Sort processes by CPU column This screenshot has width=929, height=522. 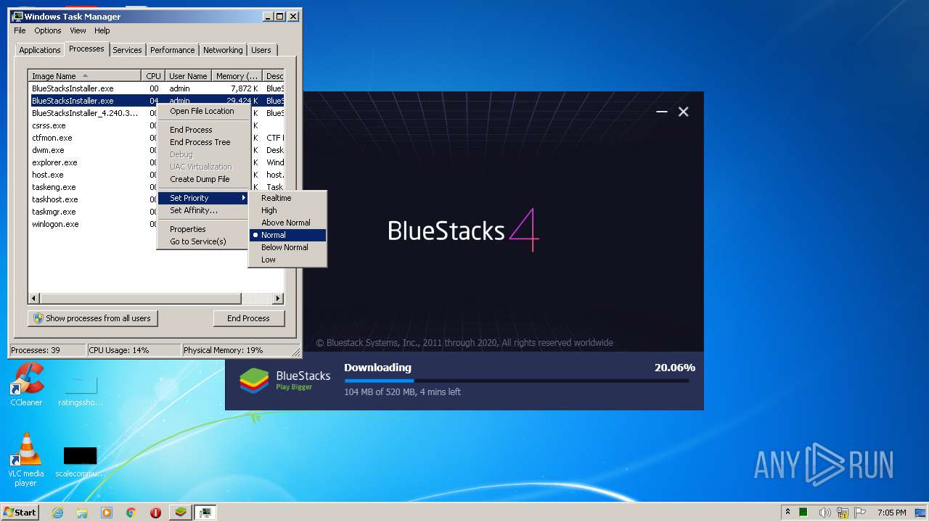point(153,76)
